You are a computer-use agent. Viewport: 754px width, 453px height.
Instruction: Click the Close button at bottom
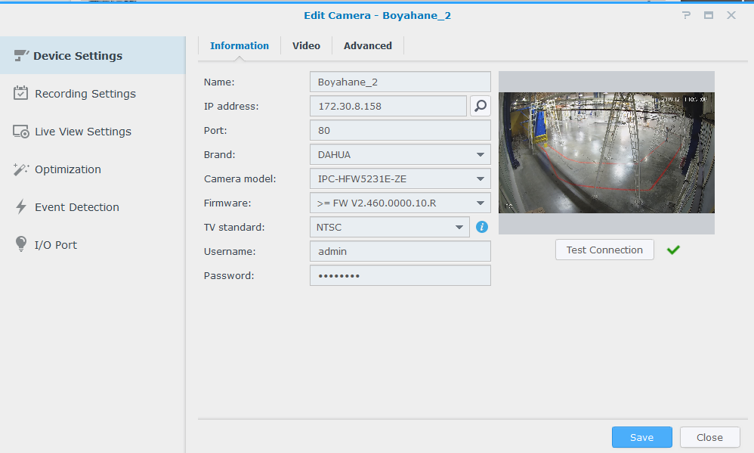point(709,437)
